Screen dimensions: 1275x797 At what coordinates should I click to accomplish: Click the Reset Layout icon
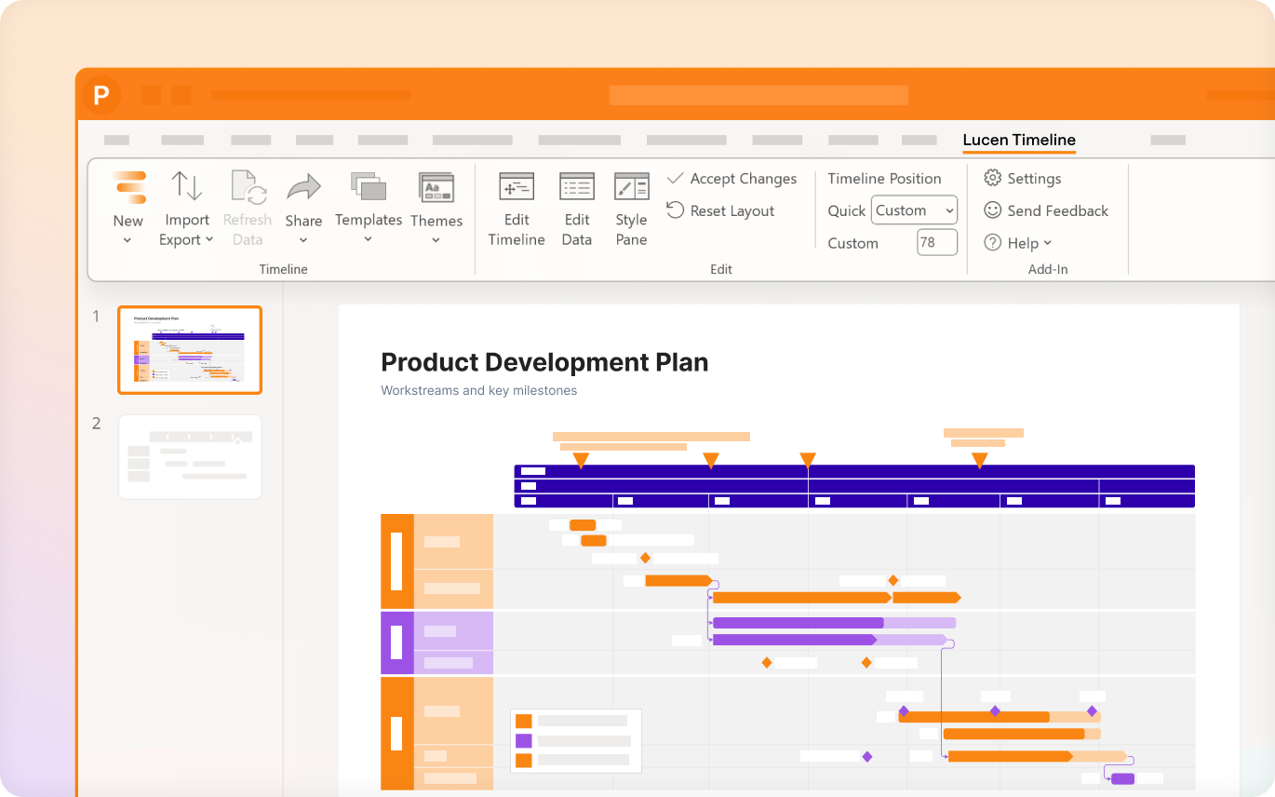pos(675,210)
